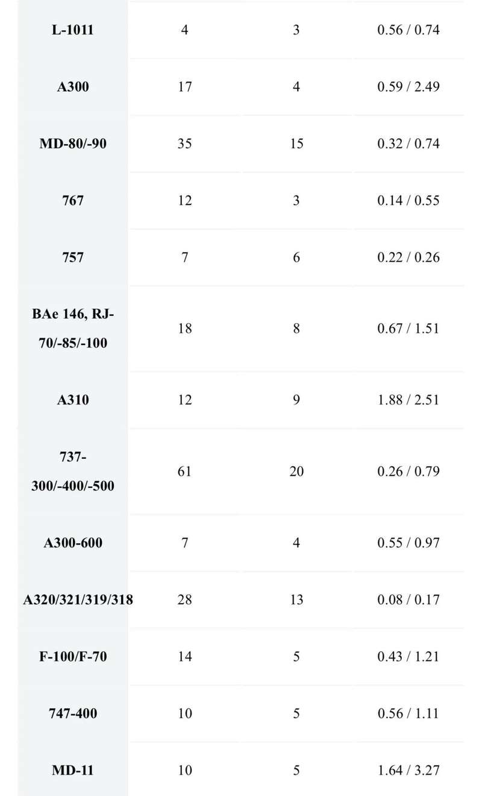Click the 757 row header cell
Viewport: 482px width, 796px height.
tap(73, 257)
